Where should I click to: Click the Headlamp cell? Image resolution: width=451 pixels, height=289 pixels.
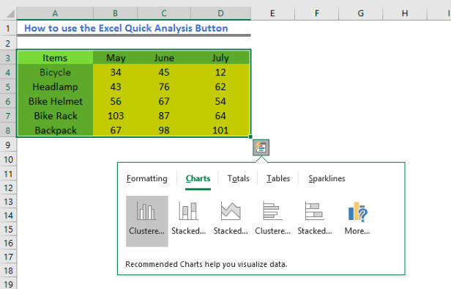(x=55, y=87)
